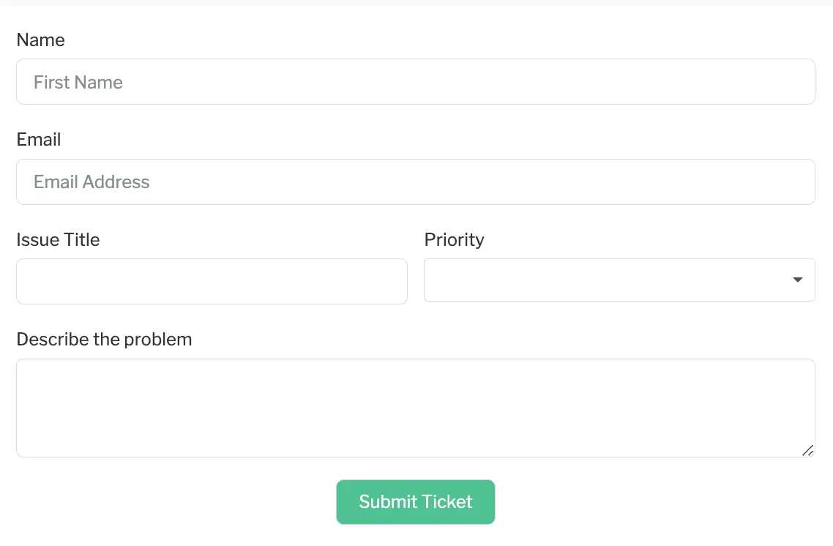
Task: Click the Priority dropdown arrow
Action: 797,280
